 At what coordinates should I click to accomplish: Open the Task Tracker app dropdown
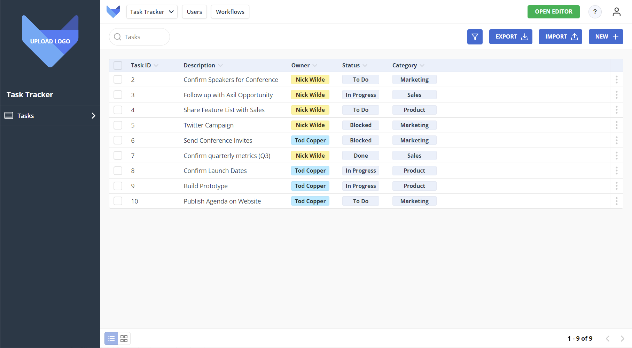(152, 12)
